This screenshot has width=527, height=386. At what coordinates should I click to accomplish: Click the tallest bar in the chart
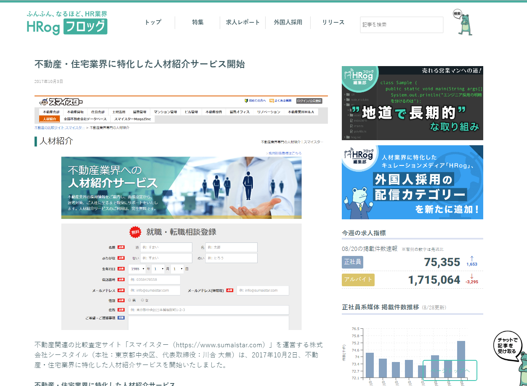(461, 359)
